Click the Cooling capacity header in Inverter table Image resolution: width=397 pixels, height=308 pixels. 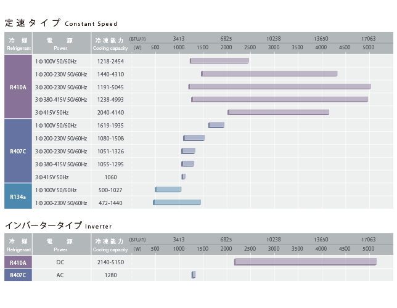click(110, 245)
